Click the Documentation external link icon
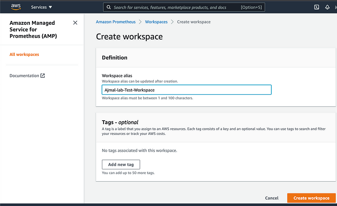Screen dimensions: 337x206 [43, 76]
